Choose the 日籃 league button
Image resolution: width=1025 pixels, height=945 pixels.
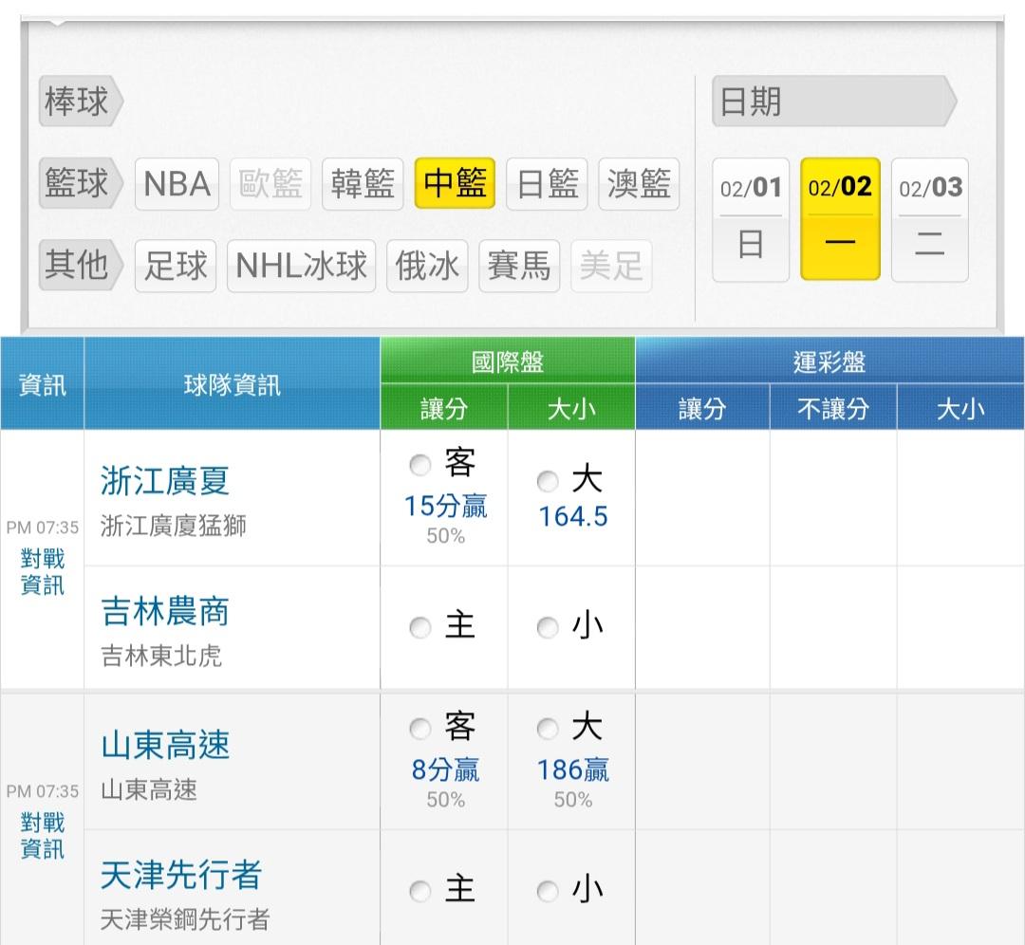548,184
